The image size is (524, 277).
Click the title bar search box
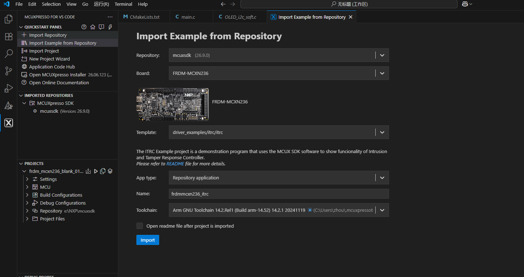coord(349,4)
